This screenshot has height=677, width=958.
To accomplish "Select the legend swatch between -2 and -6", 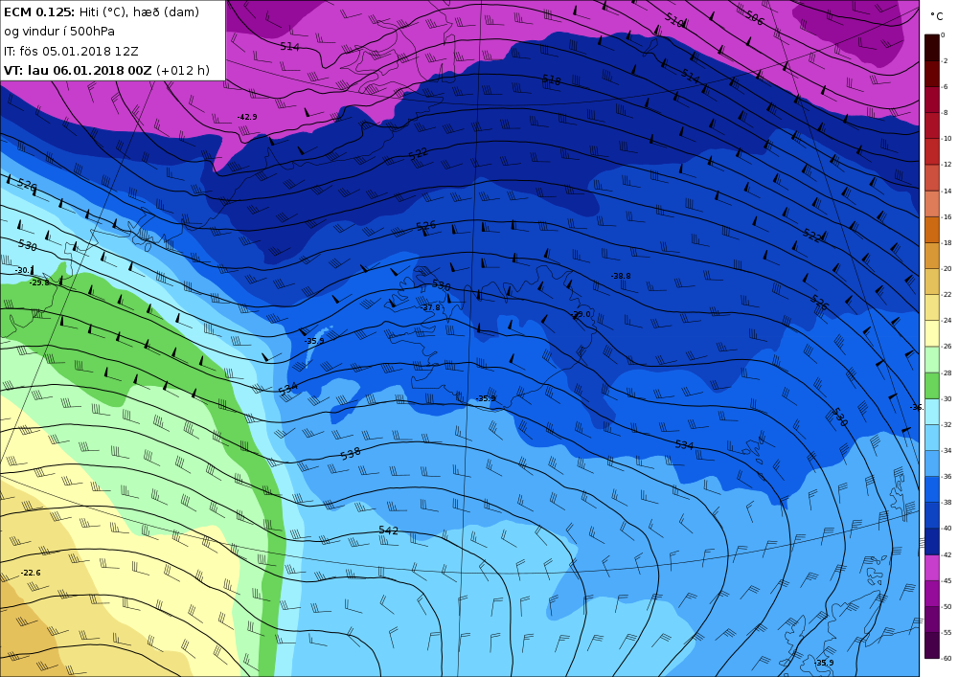I will [932, 74].
